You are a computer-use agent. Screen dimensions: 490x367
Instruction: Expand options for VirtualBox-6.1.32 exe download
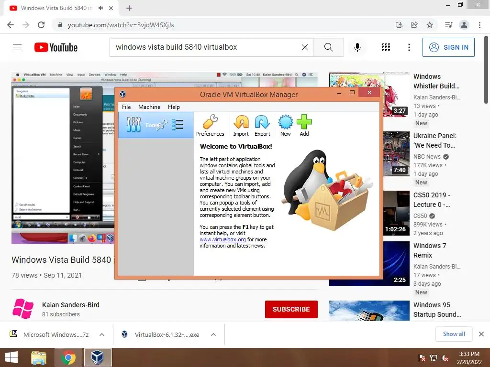pyautogui.click(x=213, y=335)
